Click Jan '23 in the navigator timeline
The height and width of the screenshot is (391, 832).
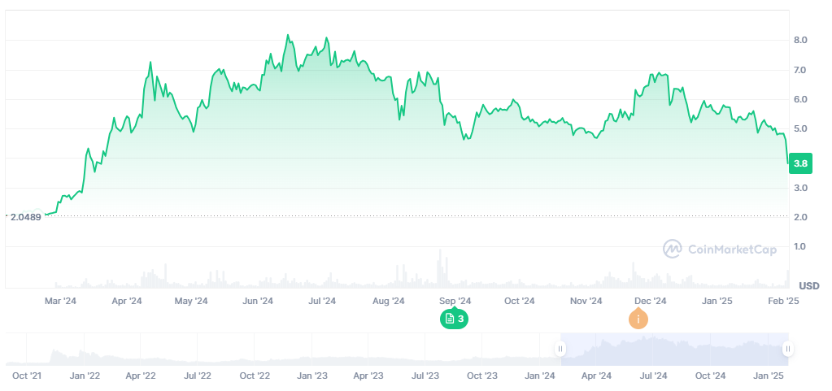(x=311, y=376)
